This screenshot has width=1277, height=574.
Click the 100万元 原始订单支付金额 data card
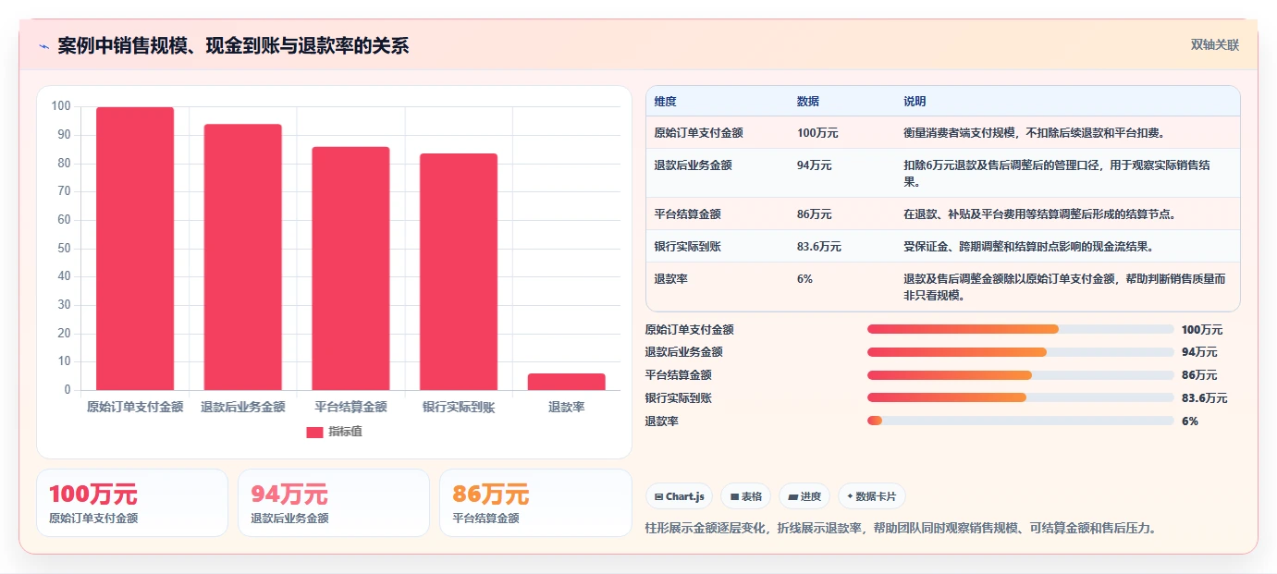132,503
